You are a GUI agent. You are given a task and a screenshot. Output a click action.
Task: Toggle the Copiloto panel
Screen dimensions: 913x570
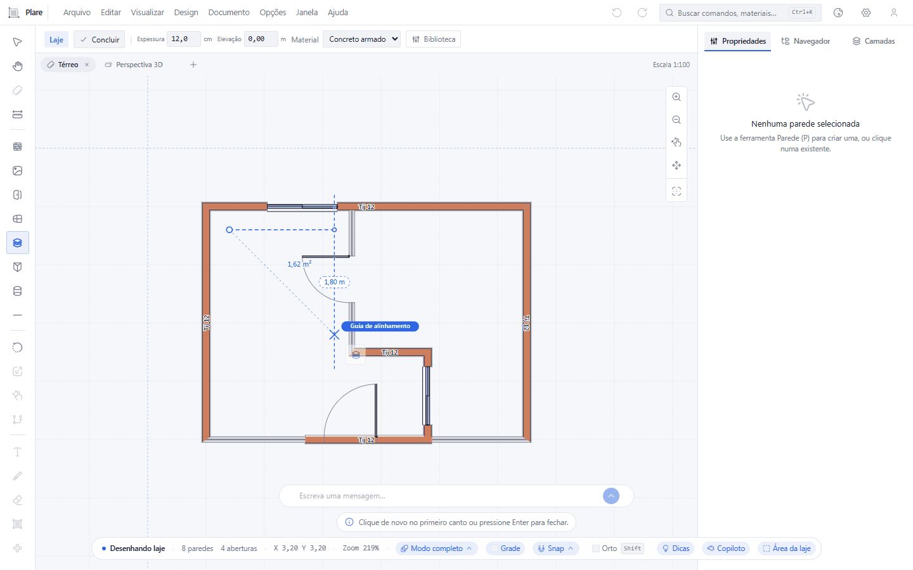pos(726,548)
